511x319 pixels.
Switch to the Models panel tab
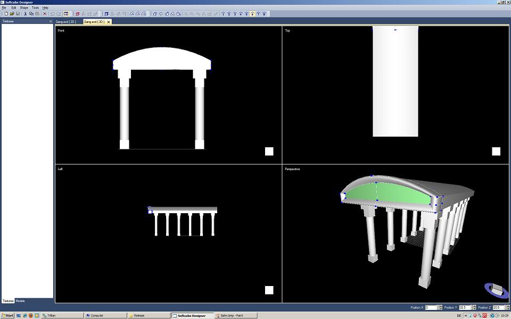coord(20,301)
